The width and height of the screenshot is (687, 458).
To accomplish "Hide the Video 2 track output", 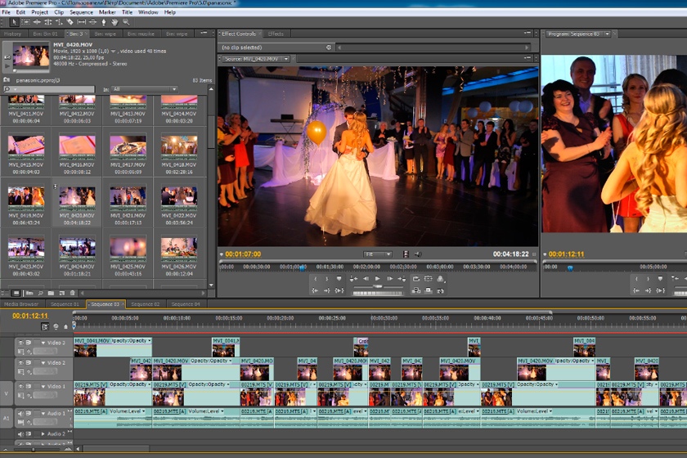I will point(20,362).
